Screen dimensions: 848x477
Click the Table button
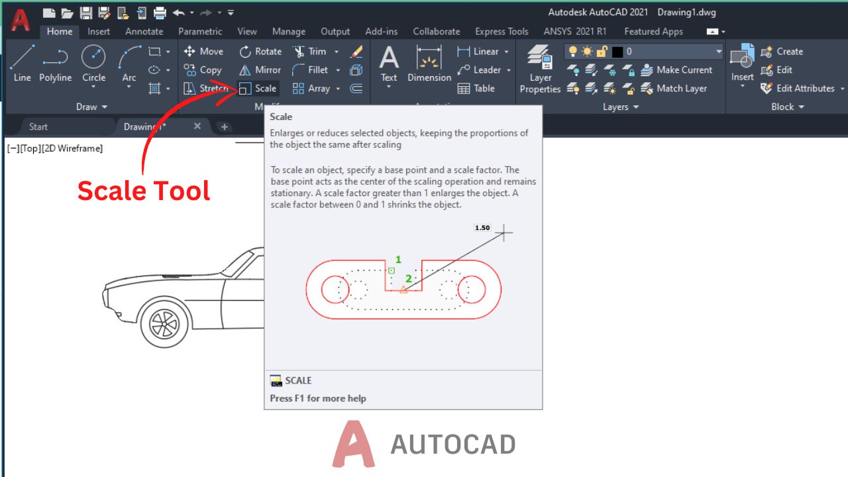[x=476, y=88]
